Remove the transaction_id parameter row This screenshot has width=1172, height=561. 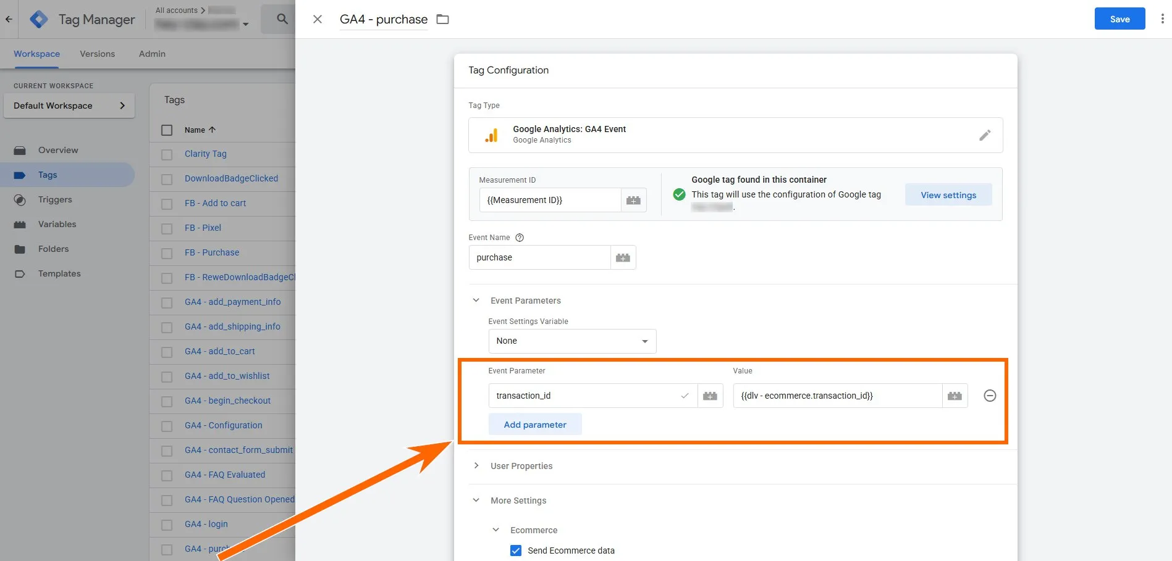pyautogui.click(x=990, y=396)
